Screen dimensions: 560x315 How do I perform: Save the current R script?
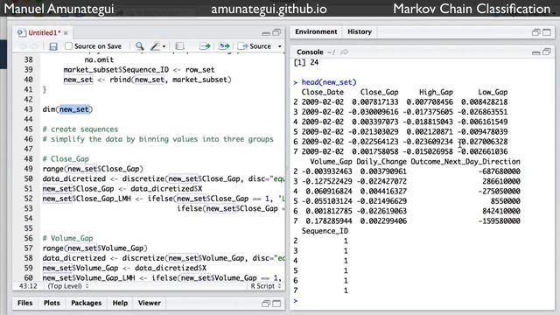pos(53,46)
